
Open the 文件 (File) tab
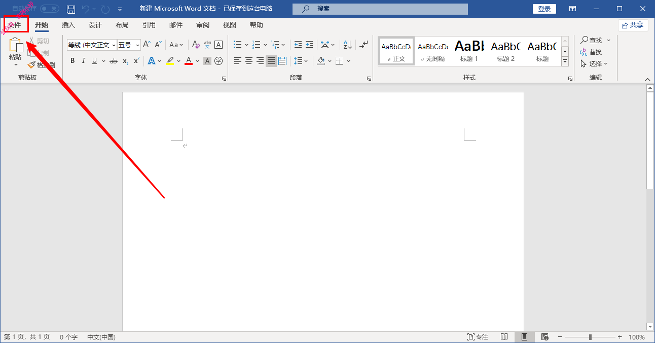(15, 25)
